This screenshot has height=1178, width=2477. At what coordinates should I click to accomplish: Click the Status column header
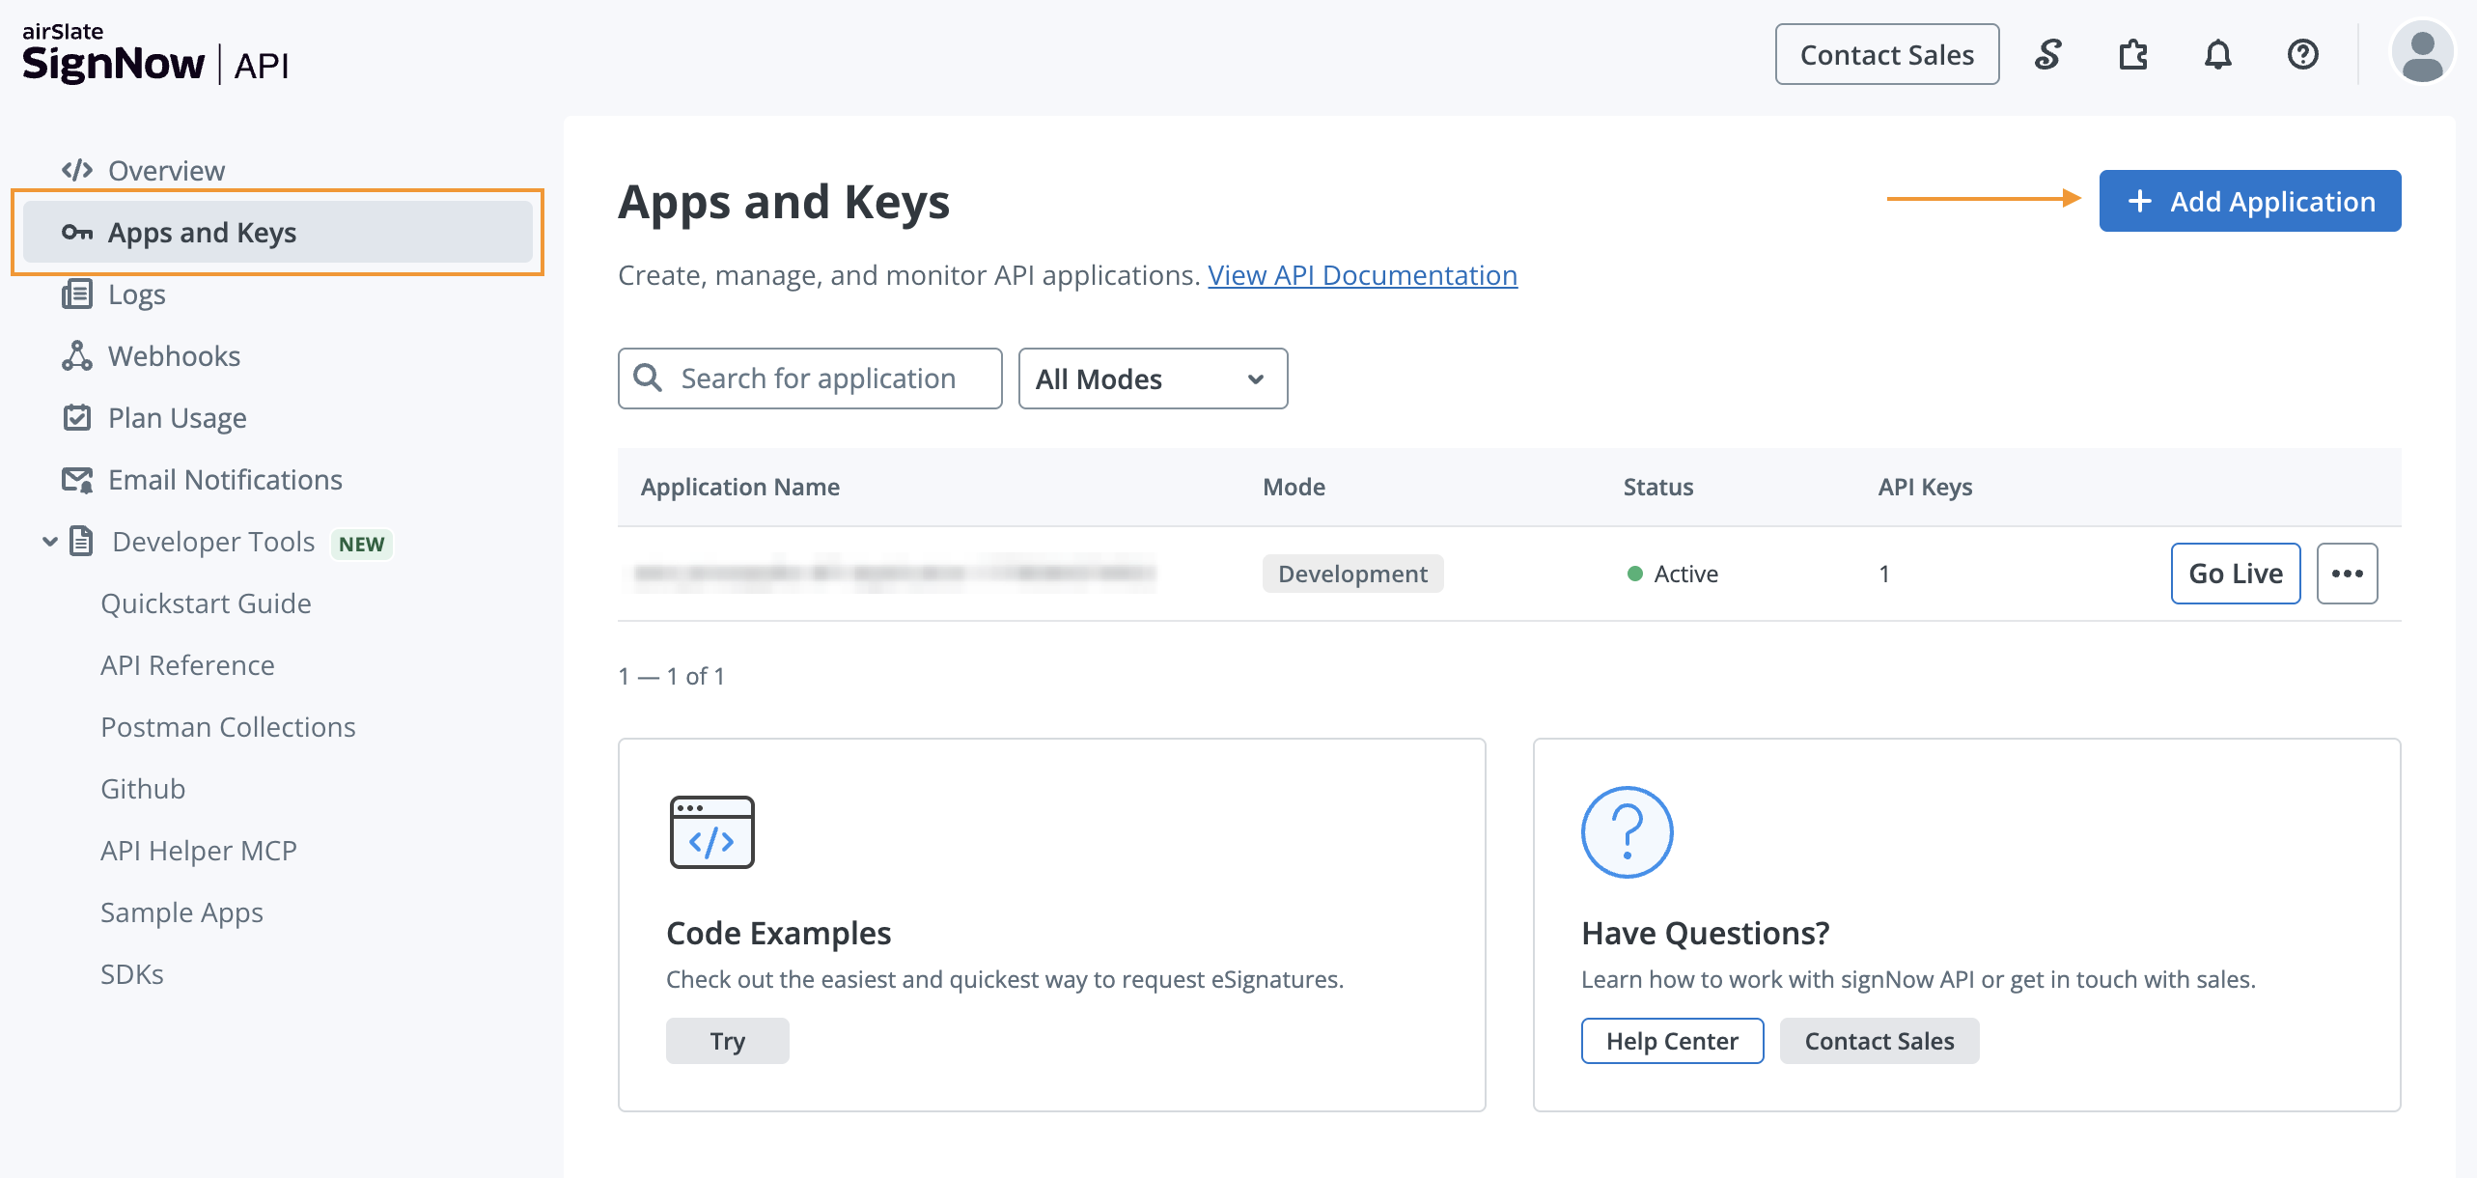coord(1657,487)
